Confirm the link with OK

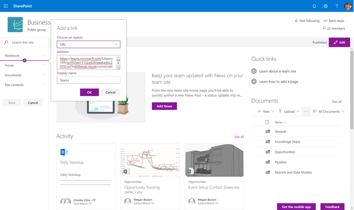coord(89,92)
